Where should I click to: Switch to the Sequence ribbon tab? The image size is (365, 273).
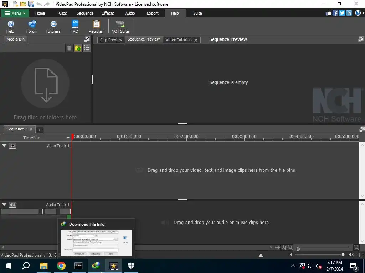pos(85,13)
